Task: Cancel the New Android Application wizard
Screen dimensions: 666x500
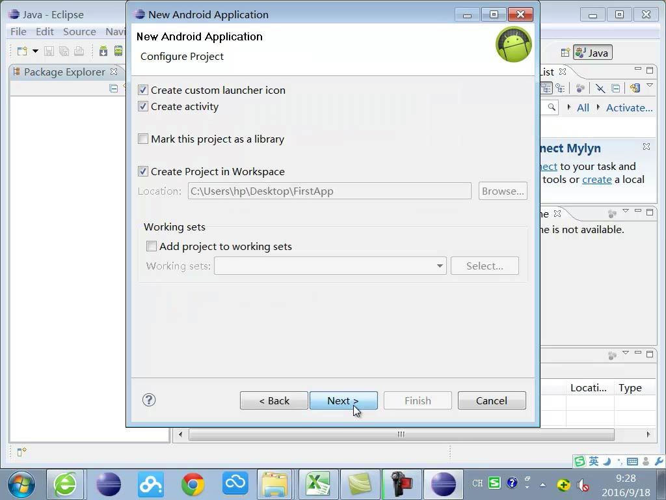Action: pos(492,400)
